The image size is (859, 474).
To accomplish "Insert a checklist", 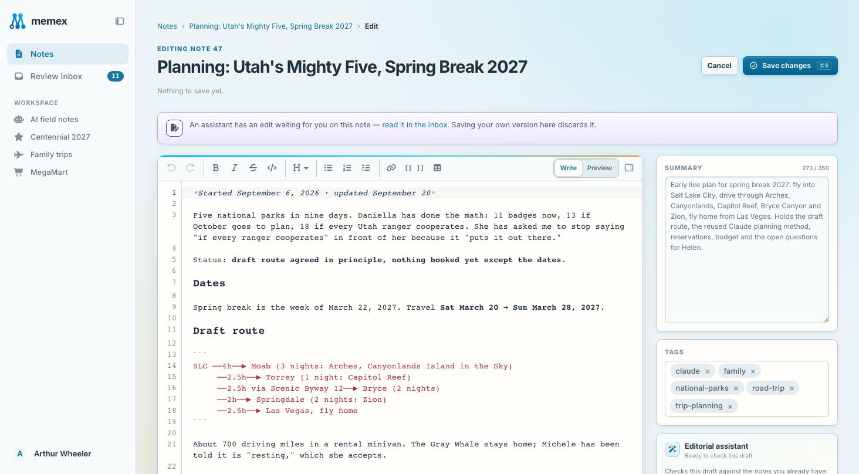I will (x=366, y=168).
